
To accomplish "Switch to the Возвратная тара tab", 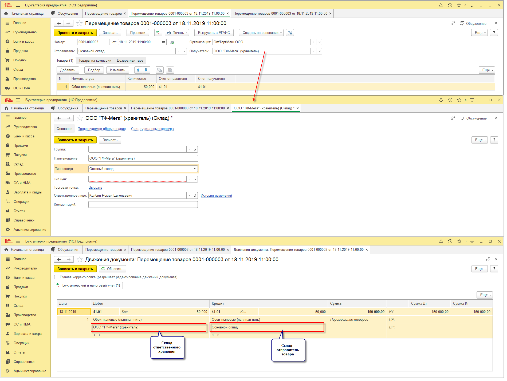I will [x=130, y=61].
